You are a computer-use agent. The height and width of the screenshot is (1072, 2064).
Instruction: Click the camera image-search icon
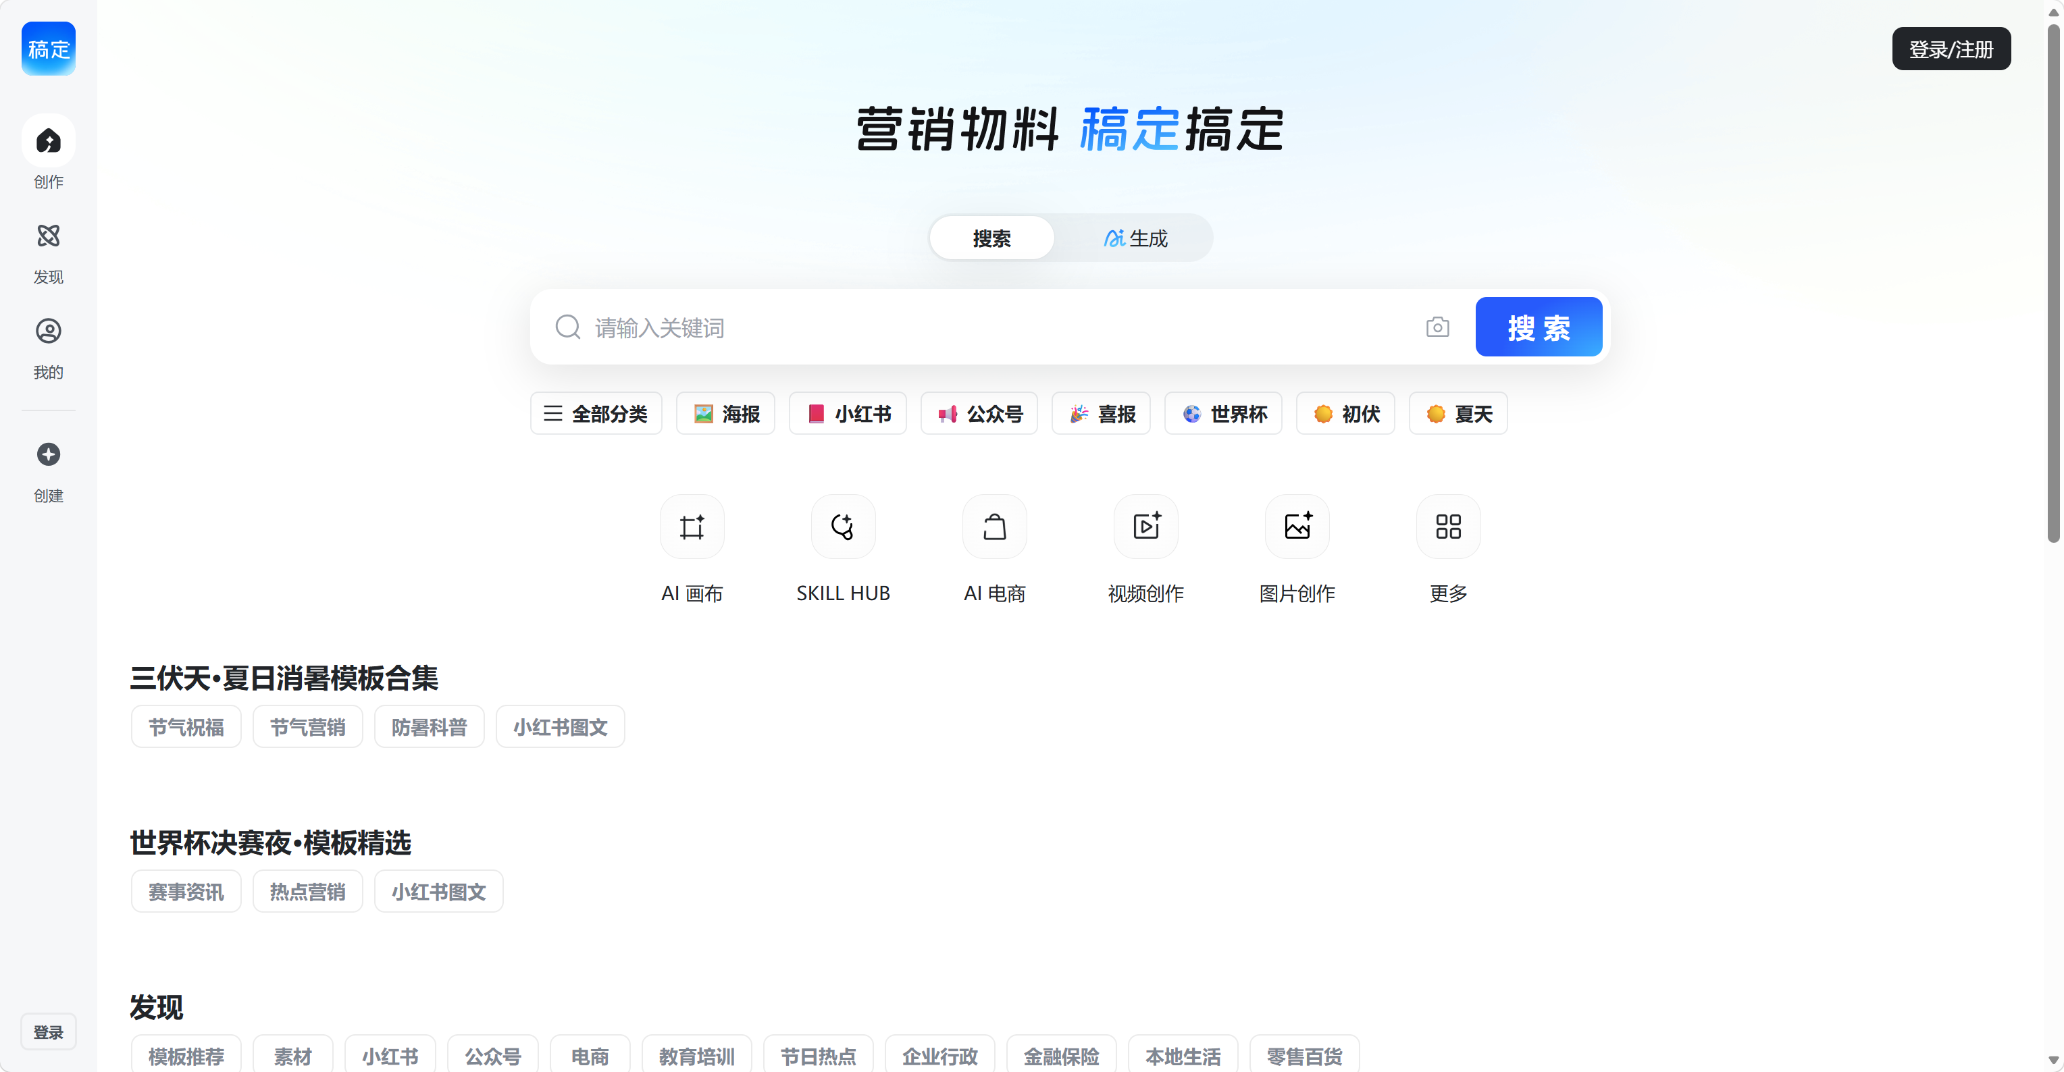coord(1437,327)
